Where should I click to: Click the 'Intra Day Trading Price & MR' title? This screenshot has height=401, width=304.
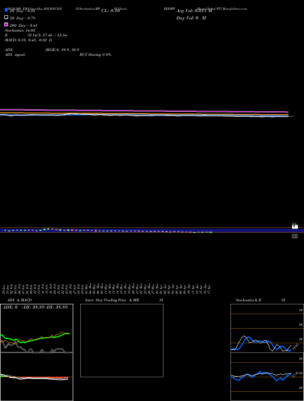(x=112, y=300)
